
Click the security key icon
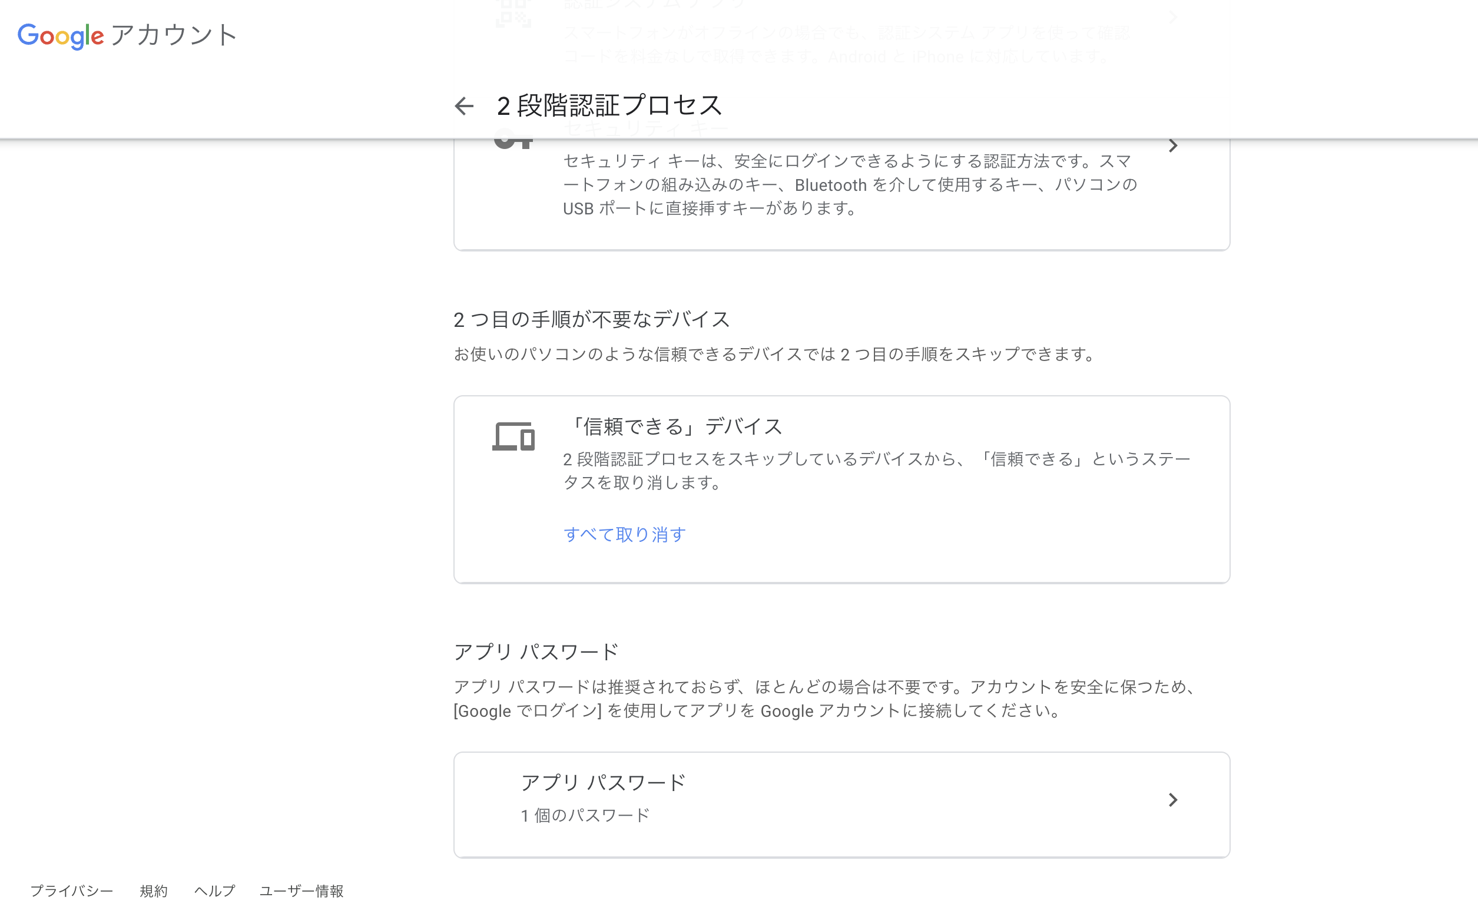click(x=514, y=142)
